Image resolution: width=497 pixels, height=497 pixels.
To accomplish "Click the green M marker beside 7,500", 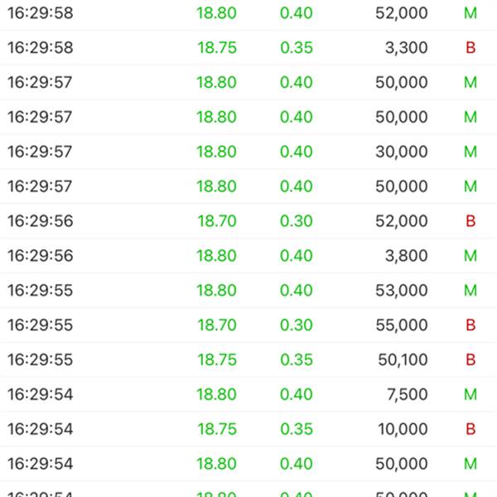I will (x=470, y=394).
